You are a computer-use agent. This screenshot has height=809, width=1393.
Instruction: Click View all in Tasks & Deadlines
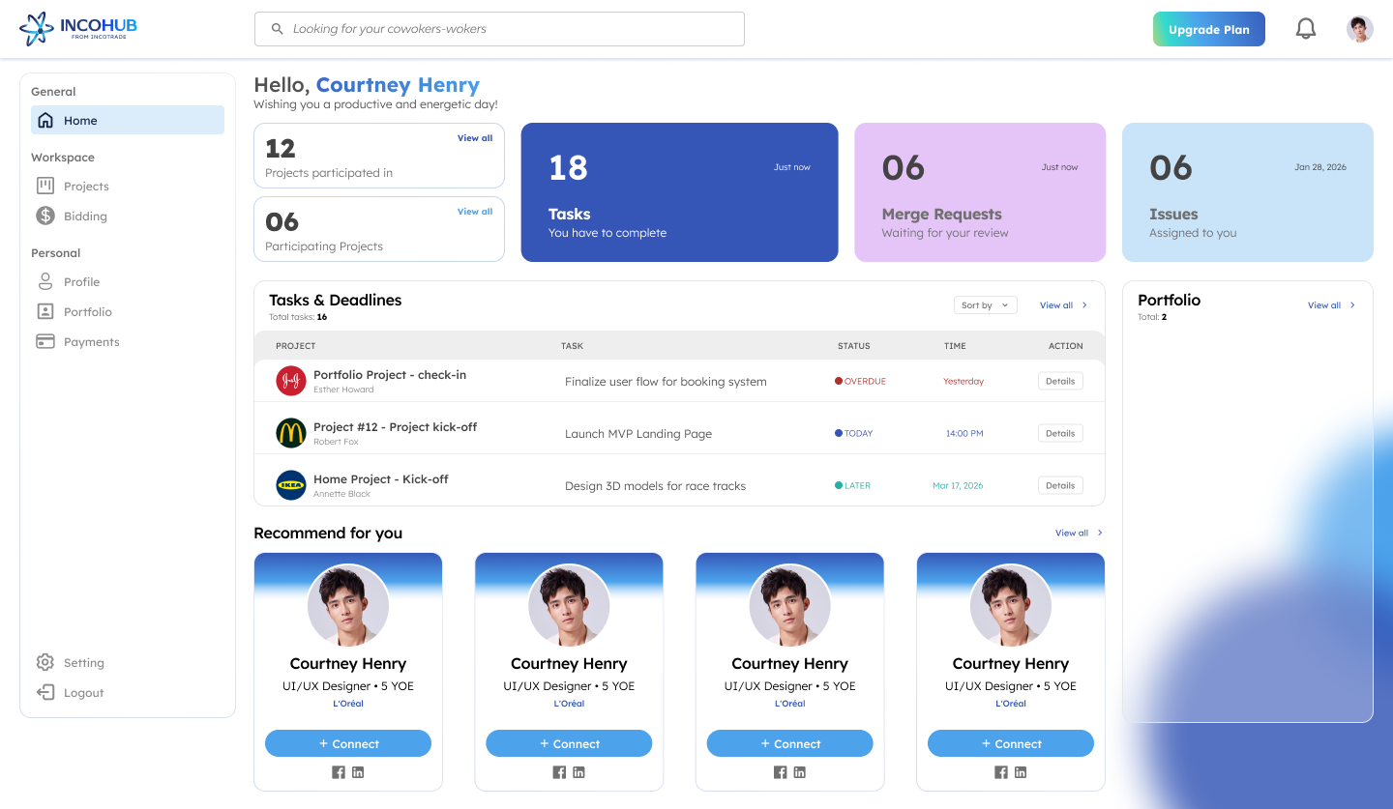(1056, 305)
